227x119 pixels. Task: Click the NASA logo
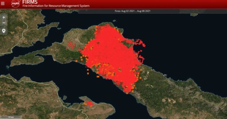point(15,4)
